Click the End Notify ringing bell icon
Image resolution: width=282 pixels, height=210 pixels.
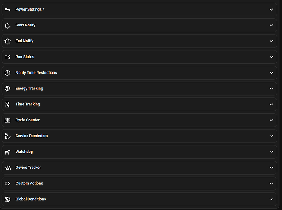pyautogui.click(x=7, y=41)
